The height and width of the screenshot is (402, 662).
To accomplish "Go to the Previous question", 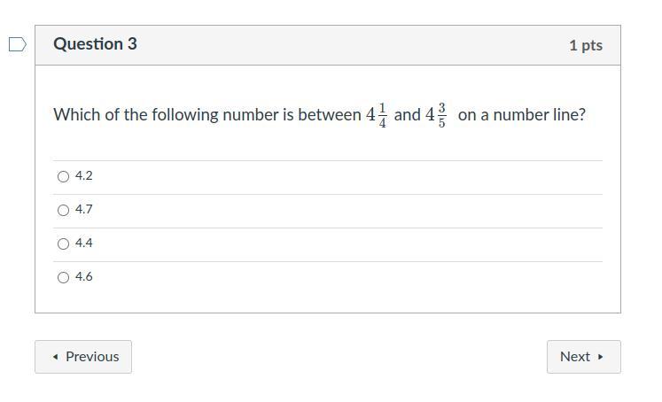I will pyautogui.click(x=83, y=357).
